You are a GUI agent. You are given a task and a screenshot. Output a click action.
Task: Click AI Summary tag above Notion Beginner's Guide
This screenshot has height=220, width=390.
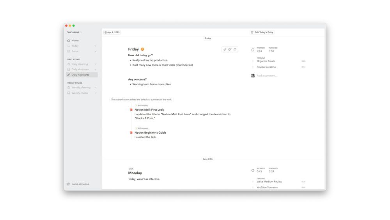pos(142,129)
